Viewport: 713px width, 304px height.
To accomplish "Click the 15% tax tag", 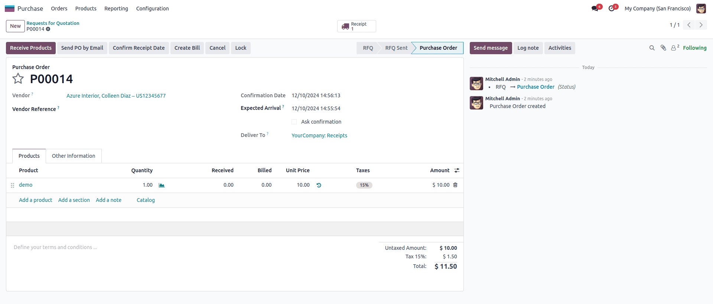I will tap(364, 185).
